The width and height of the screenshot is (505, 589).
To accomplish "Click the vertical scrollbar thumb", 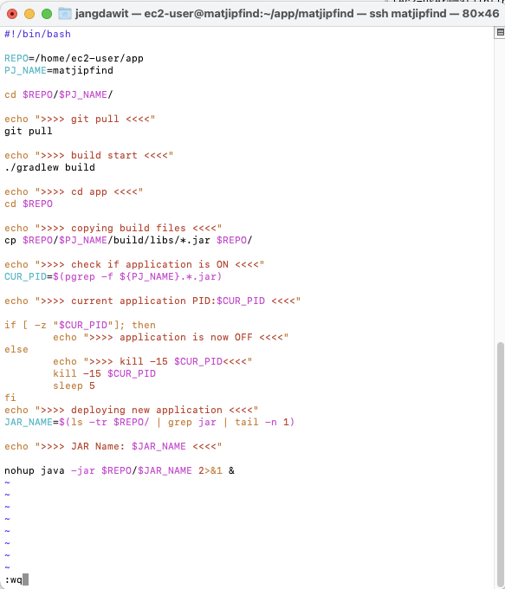I will tap(500, 464).
